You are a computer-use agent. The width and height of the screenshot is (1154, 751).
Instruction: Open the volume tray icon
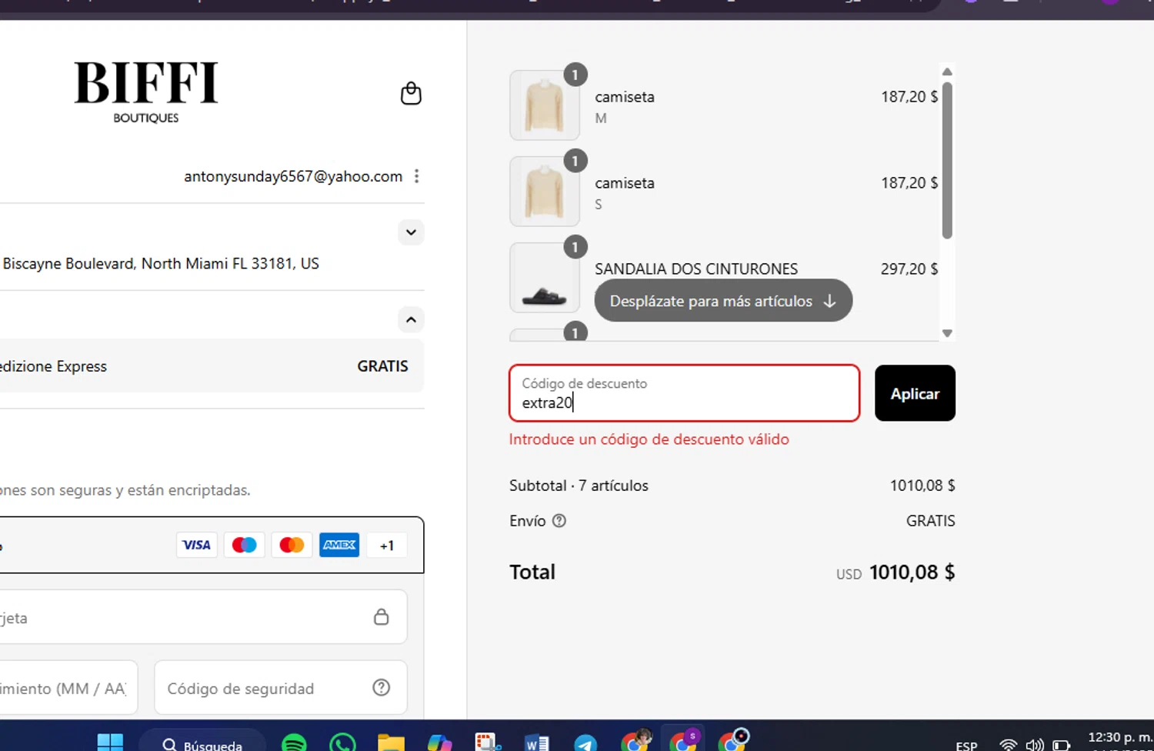pos(1035,745)
